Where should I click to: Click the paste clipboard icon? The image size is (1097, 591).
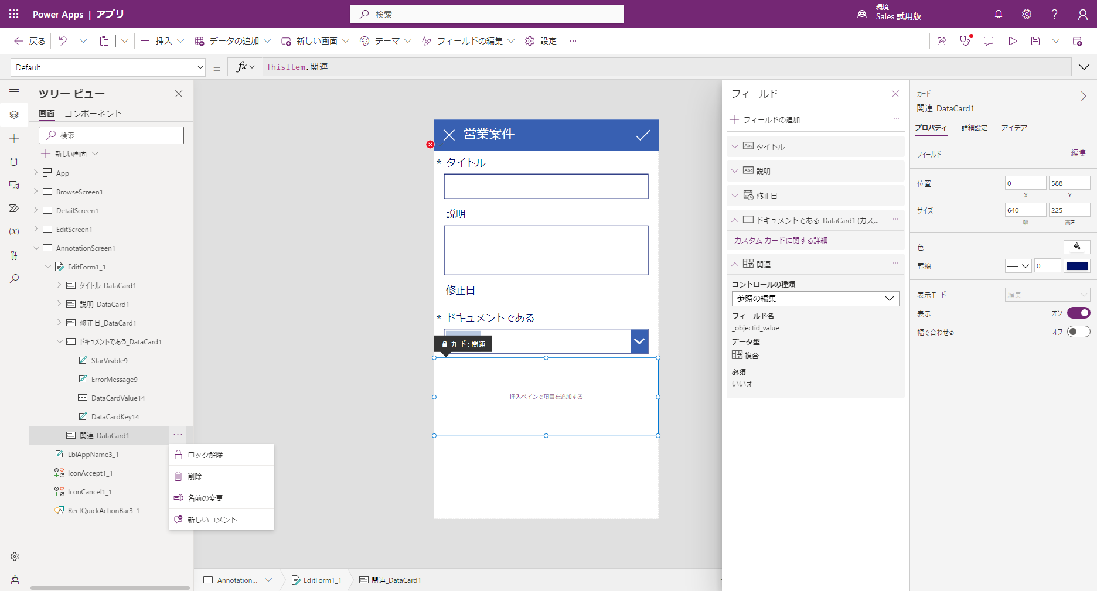[x=104, y=41]
